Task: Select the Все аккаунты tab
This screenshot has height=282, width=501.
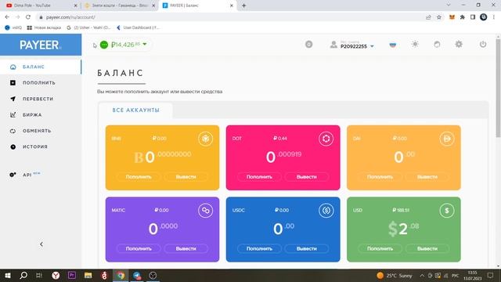Action: (135, 110)
